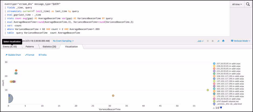253x112 pixels.
Task: Open the Format options for the chart
Action: point(30,55)
